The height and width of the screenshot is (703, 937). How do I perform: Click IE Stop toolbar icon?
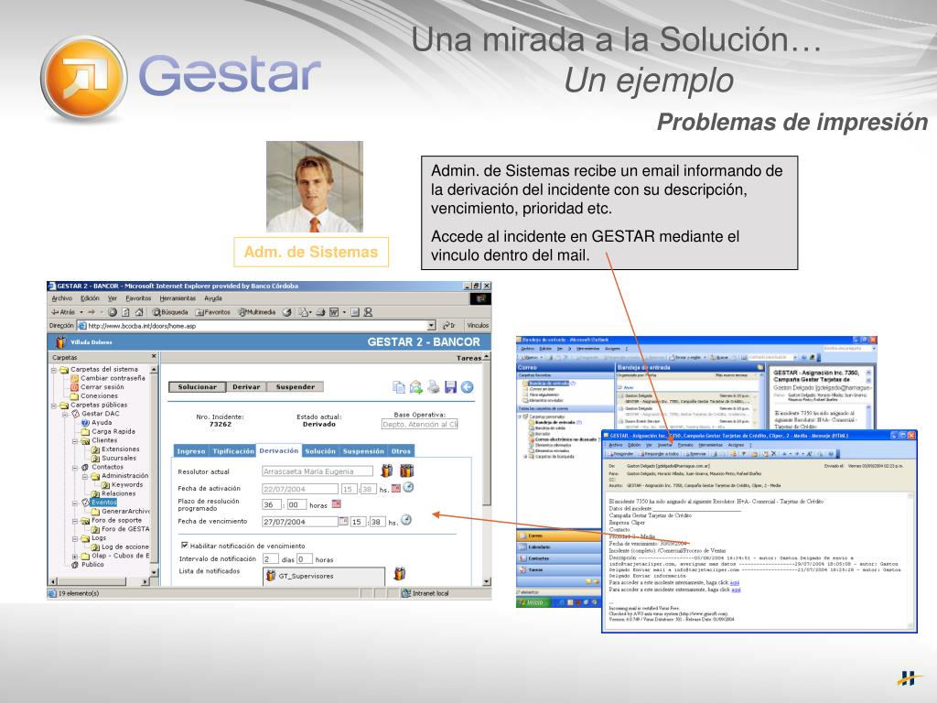coord(112,312)
